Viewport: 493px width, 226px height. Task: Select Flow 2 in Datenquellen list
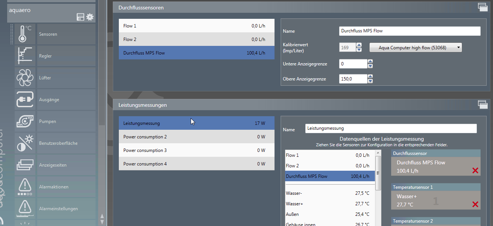point(330,165)
